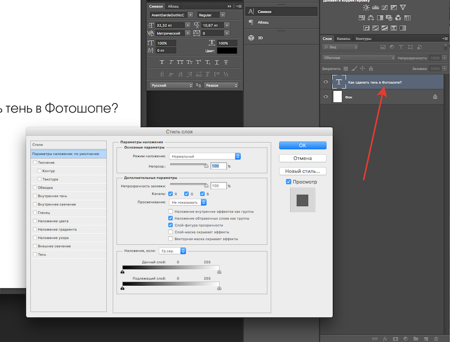The width and height of the screenshot is (450, 342).
Task: Apply Small Caps text style
Action: (190, 62)
